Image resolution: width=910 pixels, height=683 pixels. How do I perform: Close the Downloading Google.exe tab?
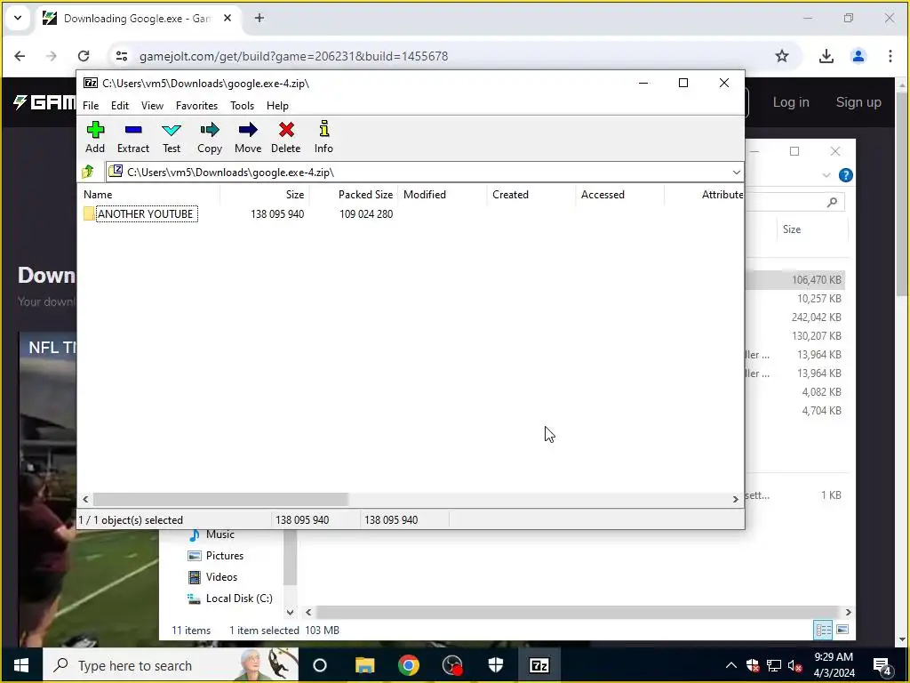pos(227,18)
